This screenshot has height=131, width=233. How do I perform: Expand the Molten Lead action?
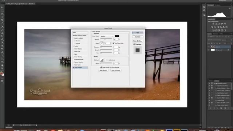click(216, 100)
